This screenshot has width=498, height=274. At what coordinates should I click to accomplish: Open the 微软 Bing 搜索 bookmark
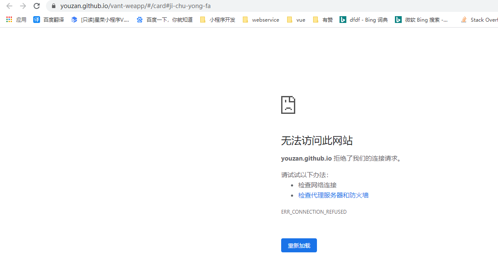(x=421, y=20)
